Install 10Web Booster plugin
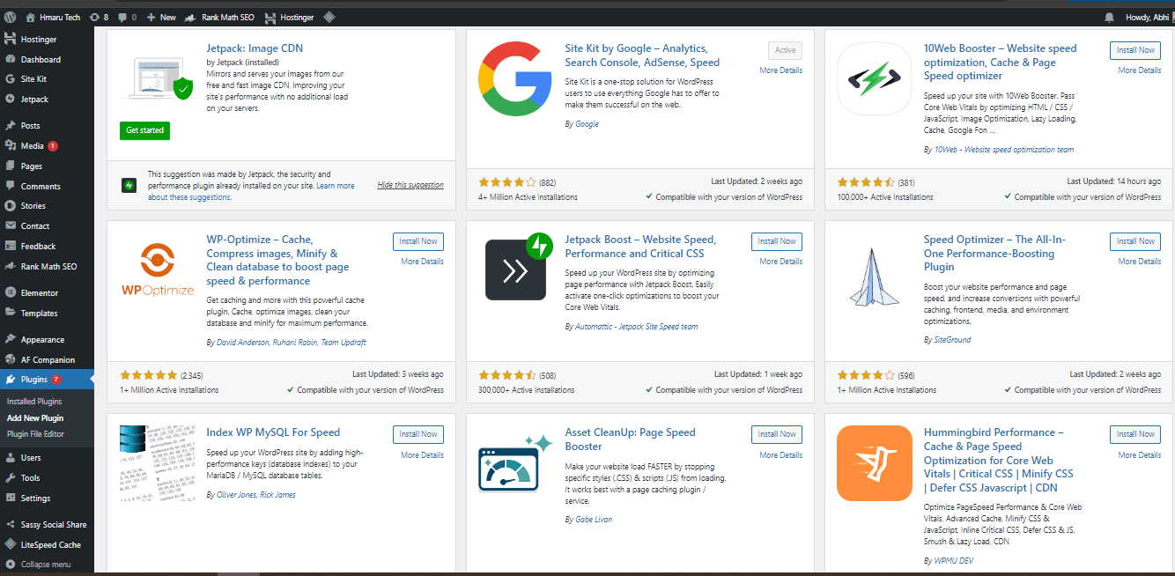Image resolution: width=1175 pixels, height=576 pixels. pyautogui.click(x=1135, y=50)
